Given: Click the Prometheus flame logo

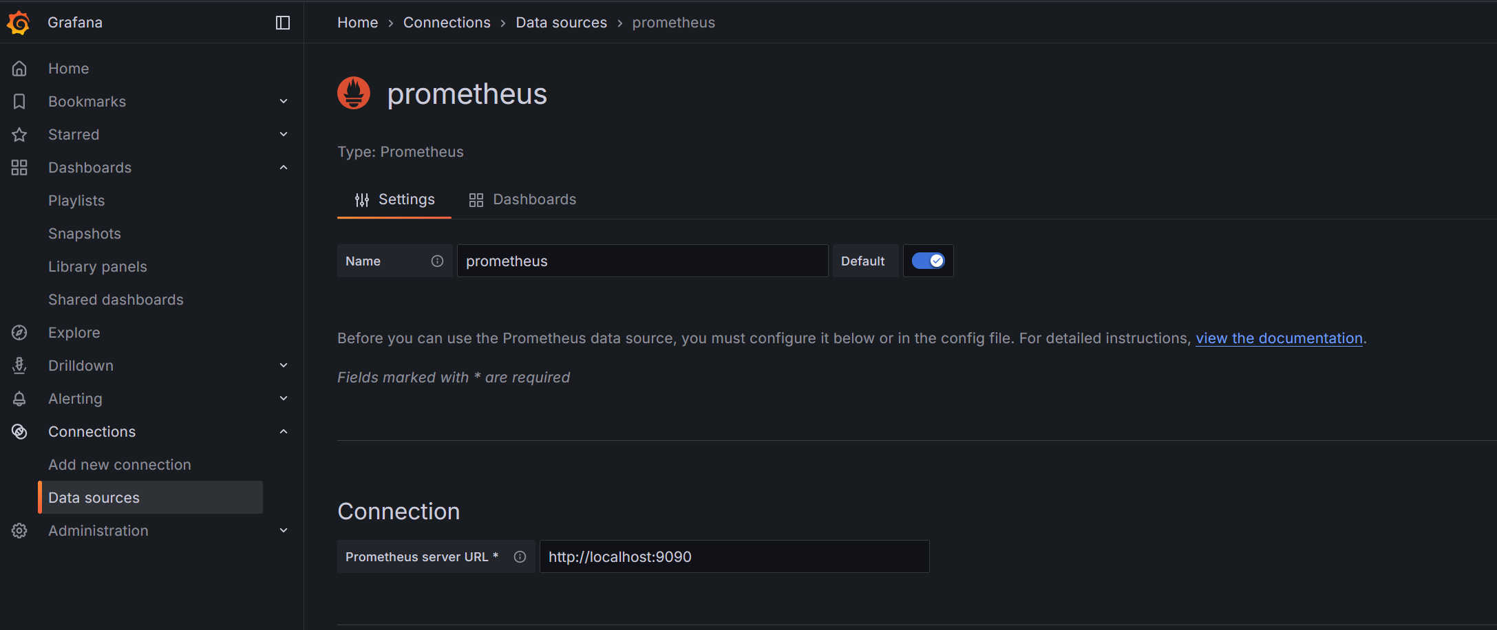Looking at the screenshot, I should (353, 93).
